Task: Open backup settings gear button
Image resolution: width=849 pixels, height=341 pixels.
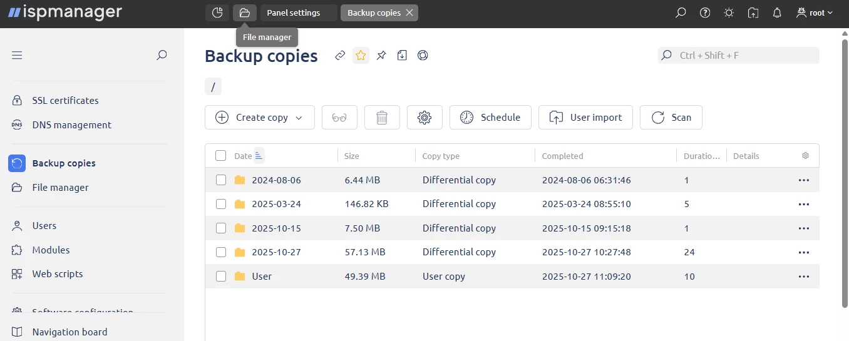Action: tap(424, 117)
